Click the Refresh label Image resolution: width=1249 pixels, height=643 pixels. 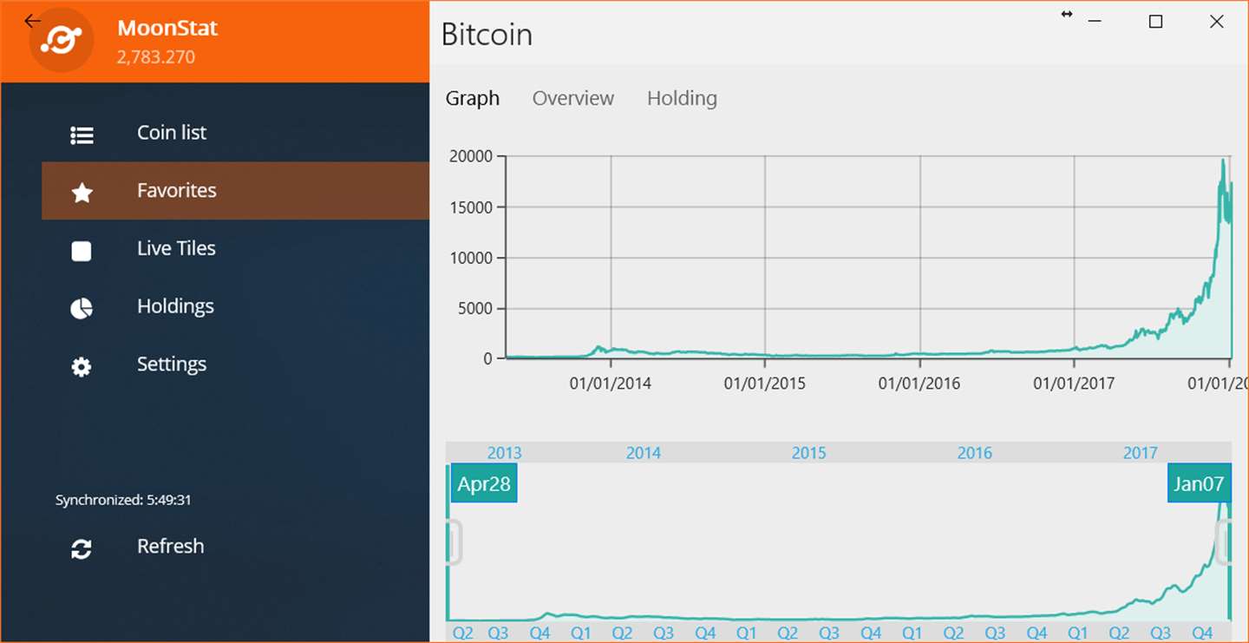click(x=170, y=546)
